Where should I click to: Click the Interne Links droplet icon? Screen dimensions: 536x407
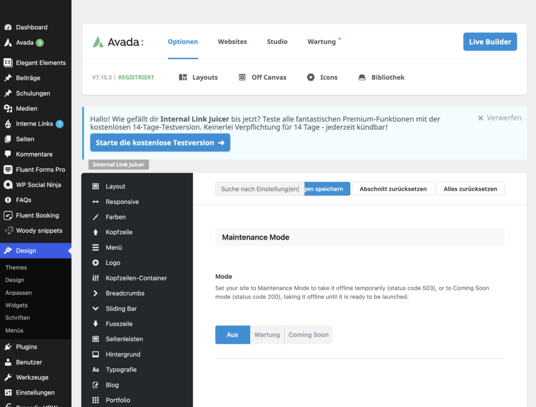pos(8,123)
